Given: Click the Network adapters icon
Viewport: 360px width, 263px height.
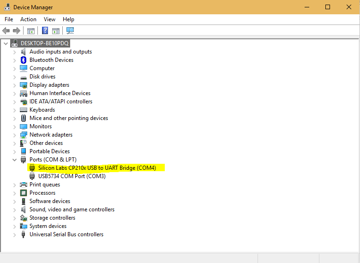Looking at the screenshot, I should click(24, 135).
